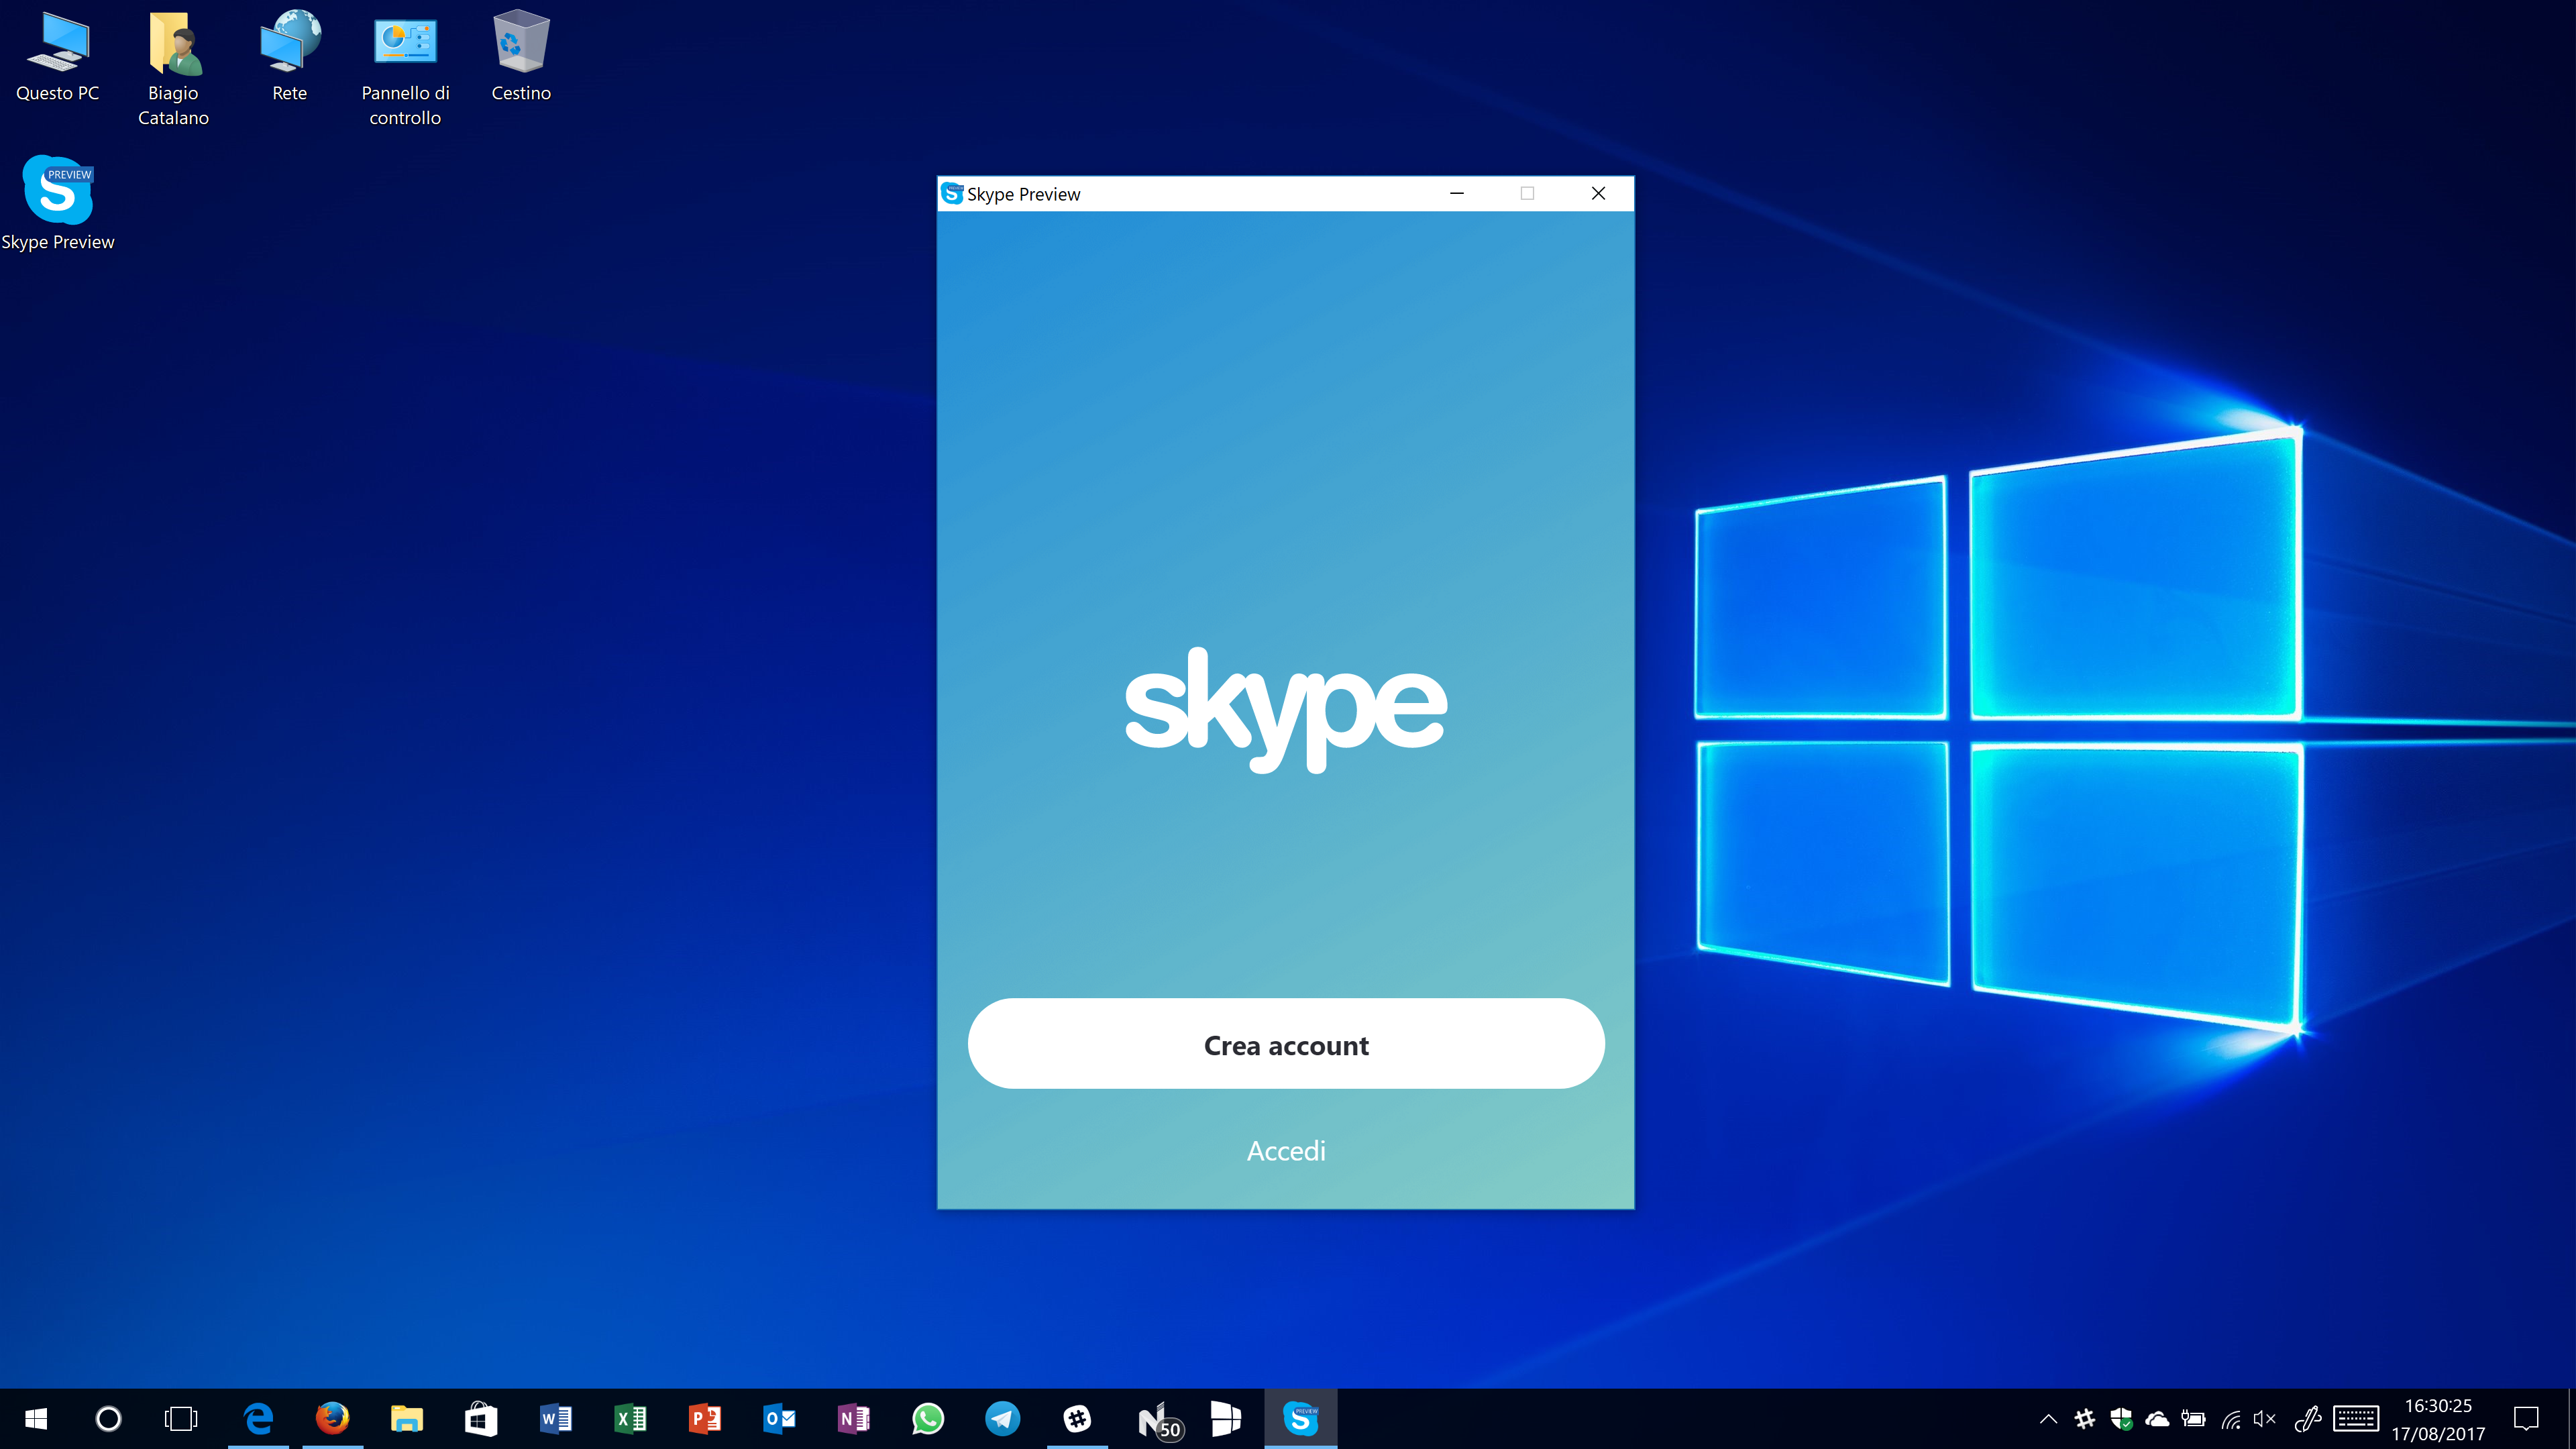Minimize the Skype Preview window
The image size is (2576, 1449).
1457,193
